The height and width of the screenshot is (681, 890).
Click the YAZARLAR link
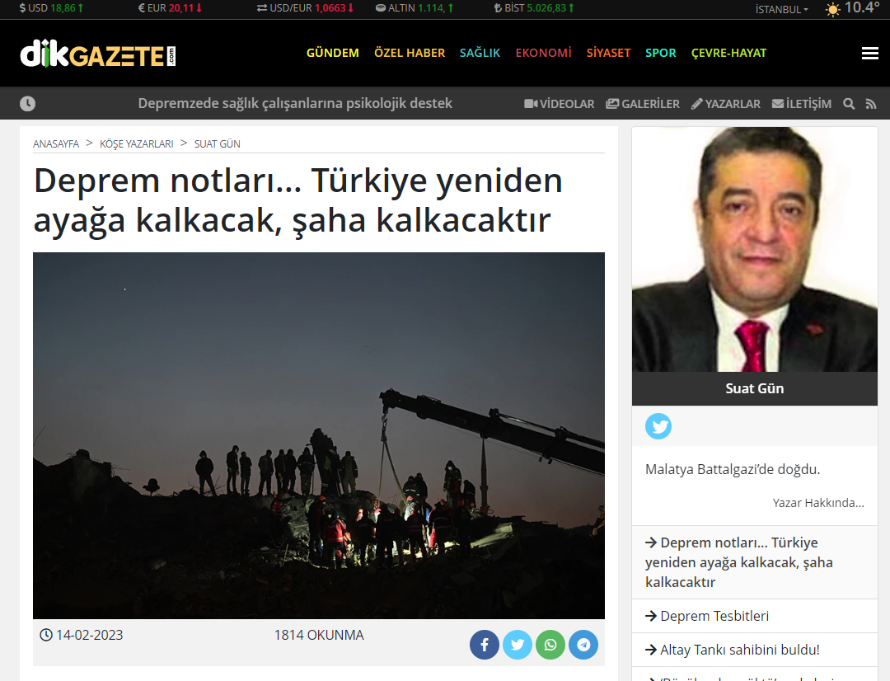(725, 104)
